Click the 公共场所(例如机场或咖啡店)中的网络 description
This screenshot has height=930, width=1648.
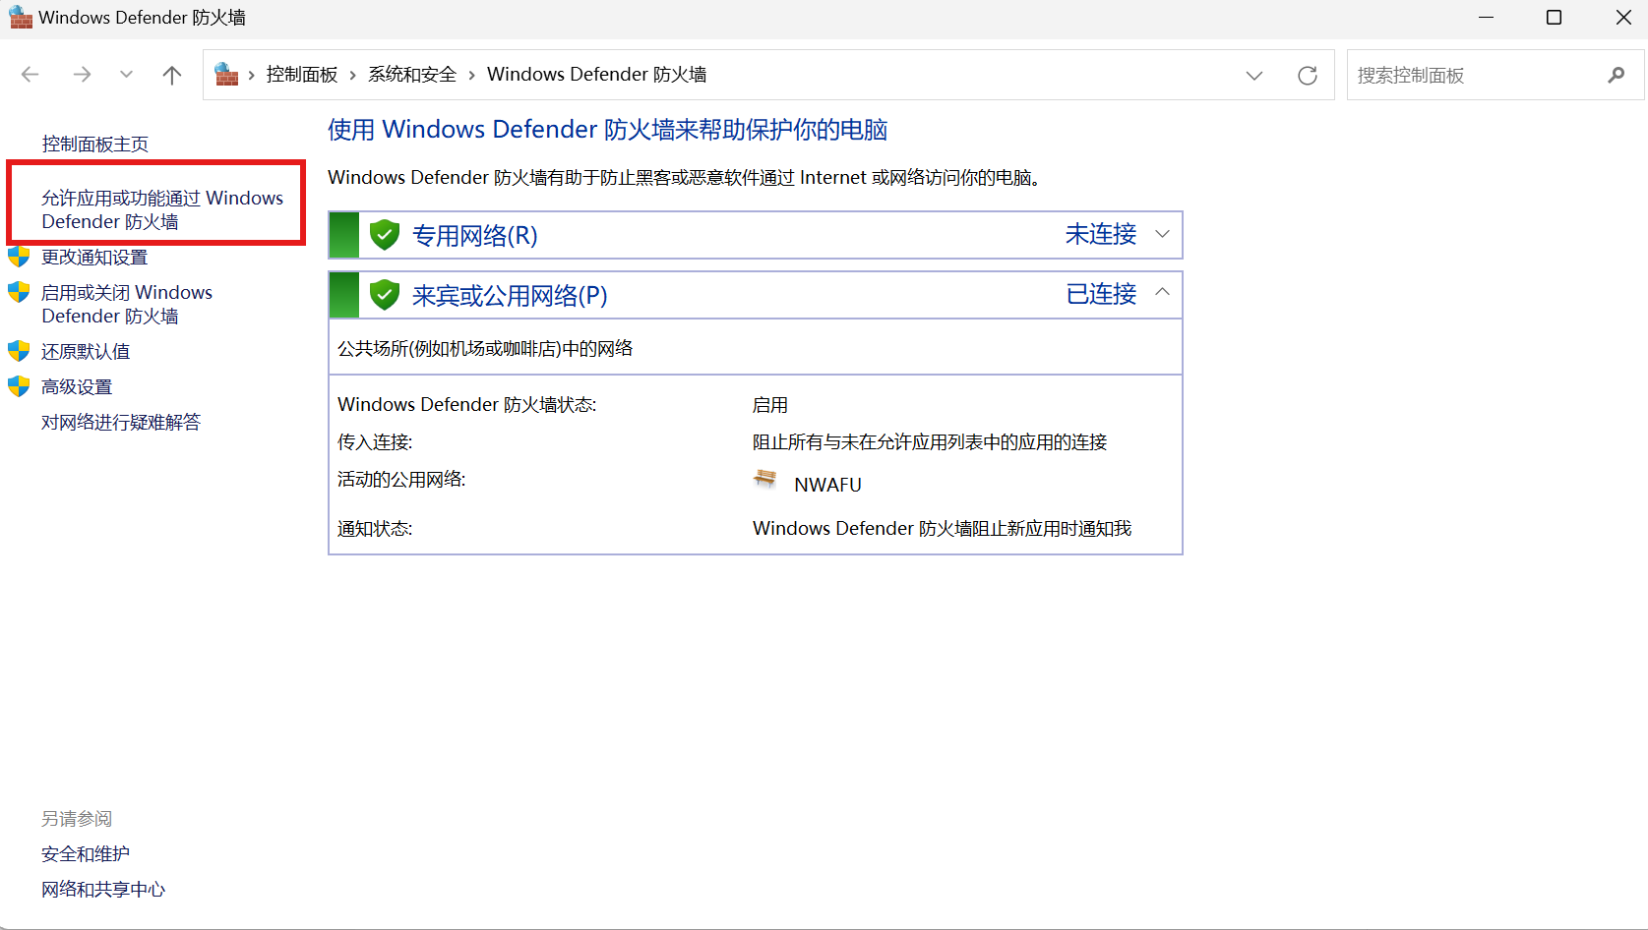(x=486, y=349)
